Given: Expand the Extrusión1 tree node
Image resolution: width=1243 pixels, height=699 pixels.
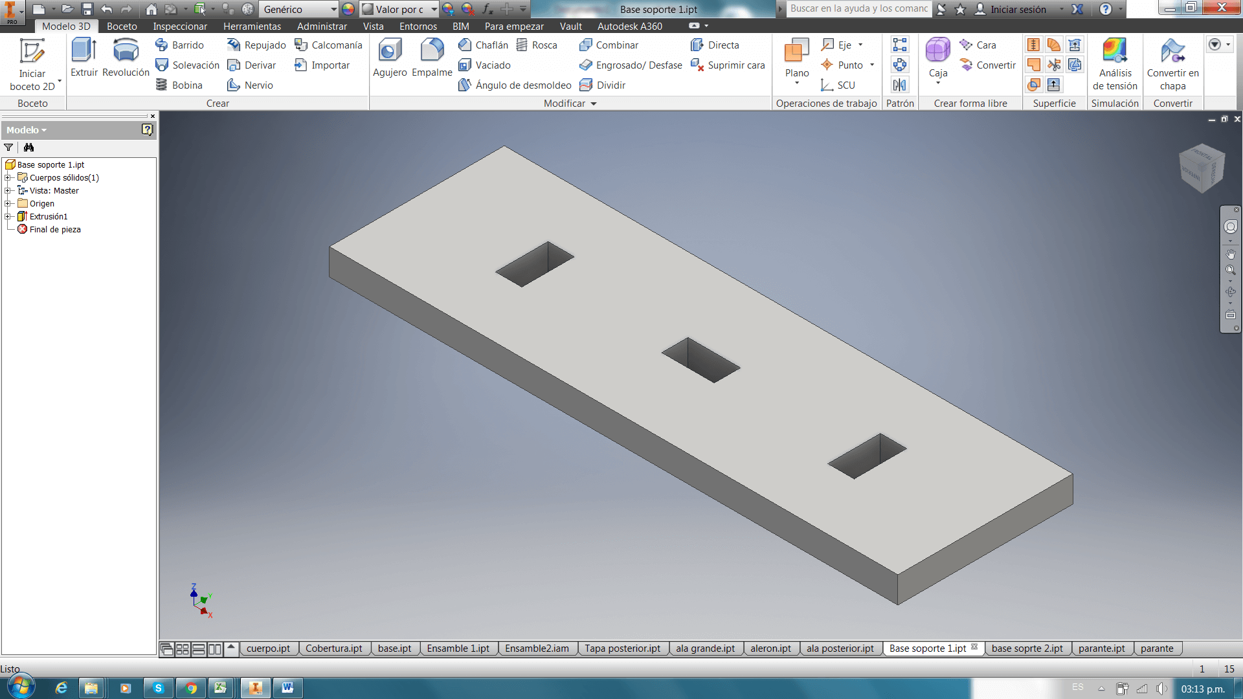Looking at the screenshot, I should (x=8, y=216).
